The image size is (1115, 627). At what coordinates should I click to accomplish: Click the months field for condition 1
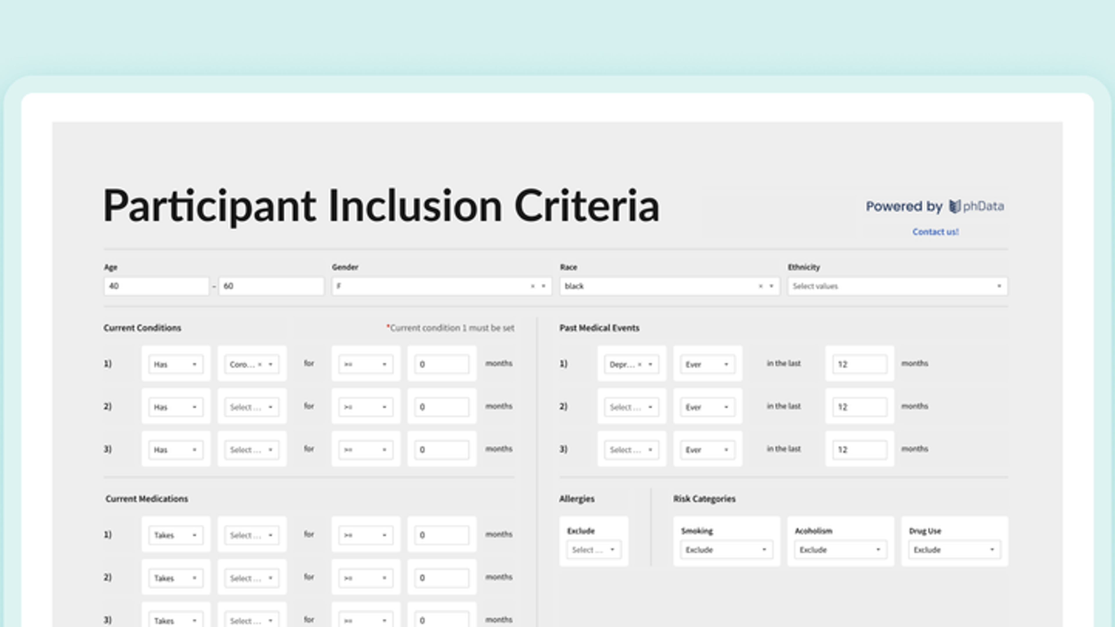pos(441,364)
